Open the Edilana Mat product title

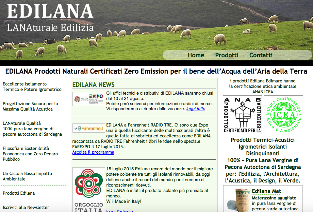tap(266, 191)
